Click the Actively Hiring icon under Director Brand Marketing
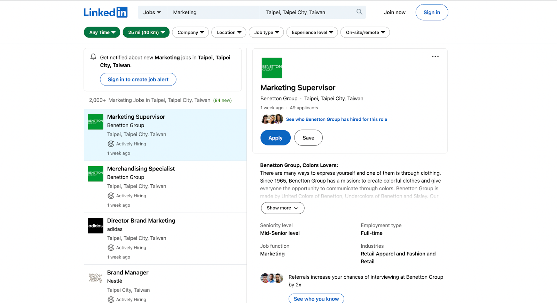 (111, 248)
